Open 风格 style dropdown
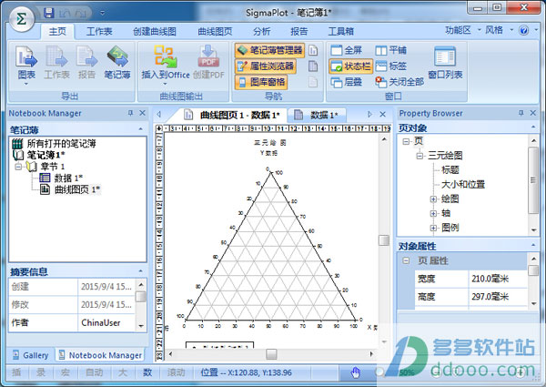The width and height of the screenshot is (546, 387). (x=499, y=30)
